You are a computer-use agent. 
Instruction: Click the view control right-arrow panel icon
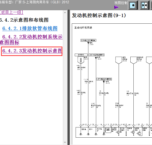point(133,5)
